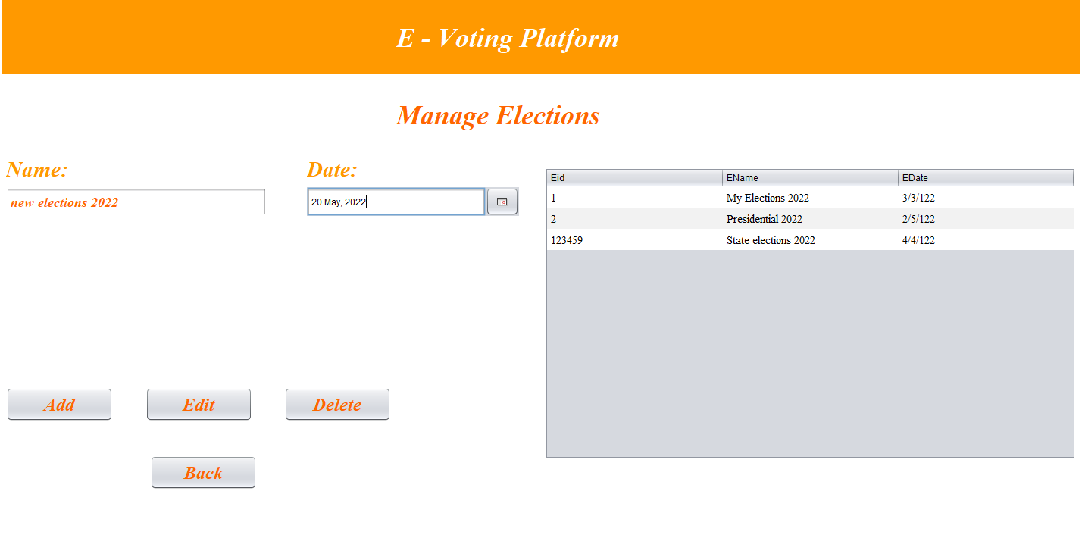Focus the Name text input containing 'new elections 2022'
Viewport: 1082px width, 538px height.
[x=136, y=202]
